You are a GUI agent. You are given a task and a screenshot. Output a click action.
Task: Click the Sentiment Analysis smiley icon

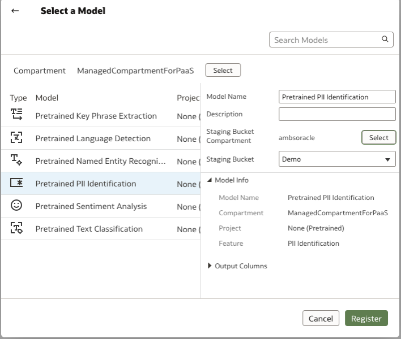[x=17, y=206]
